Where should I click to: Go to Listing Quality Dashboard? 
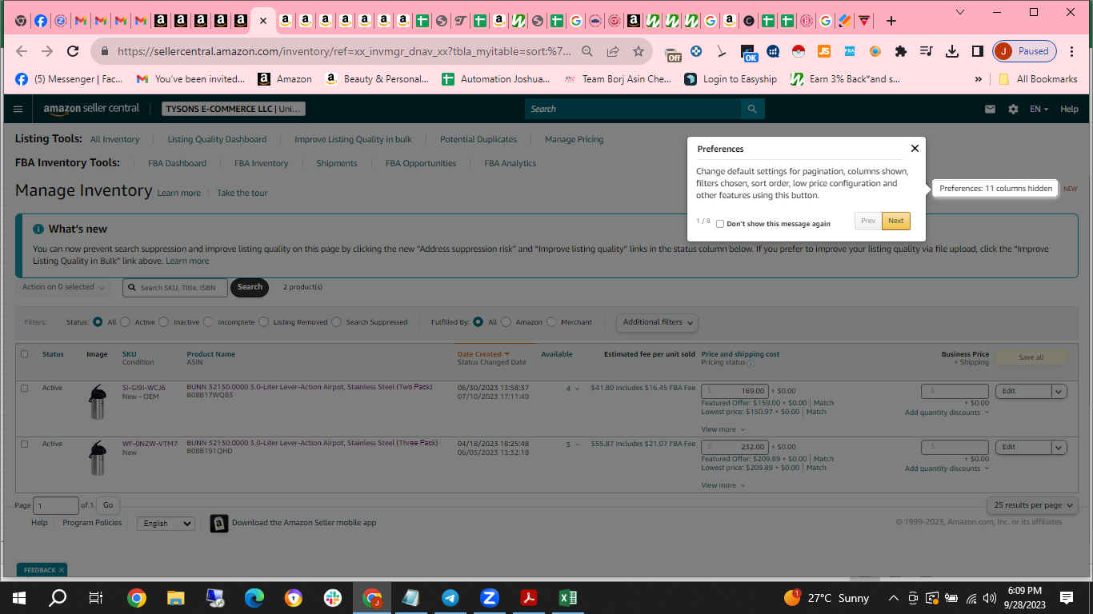click(x=217, y=139)
